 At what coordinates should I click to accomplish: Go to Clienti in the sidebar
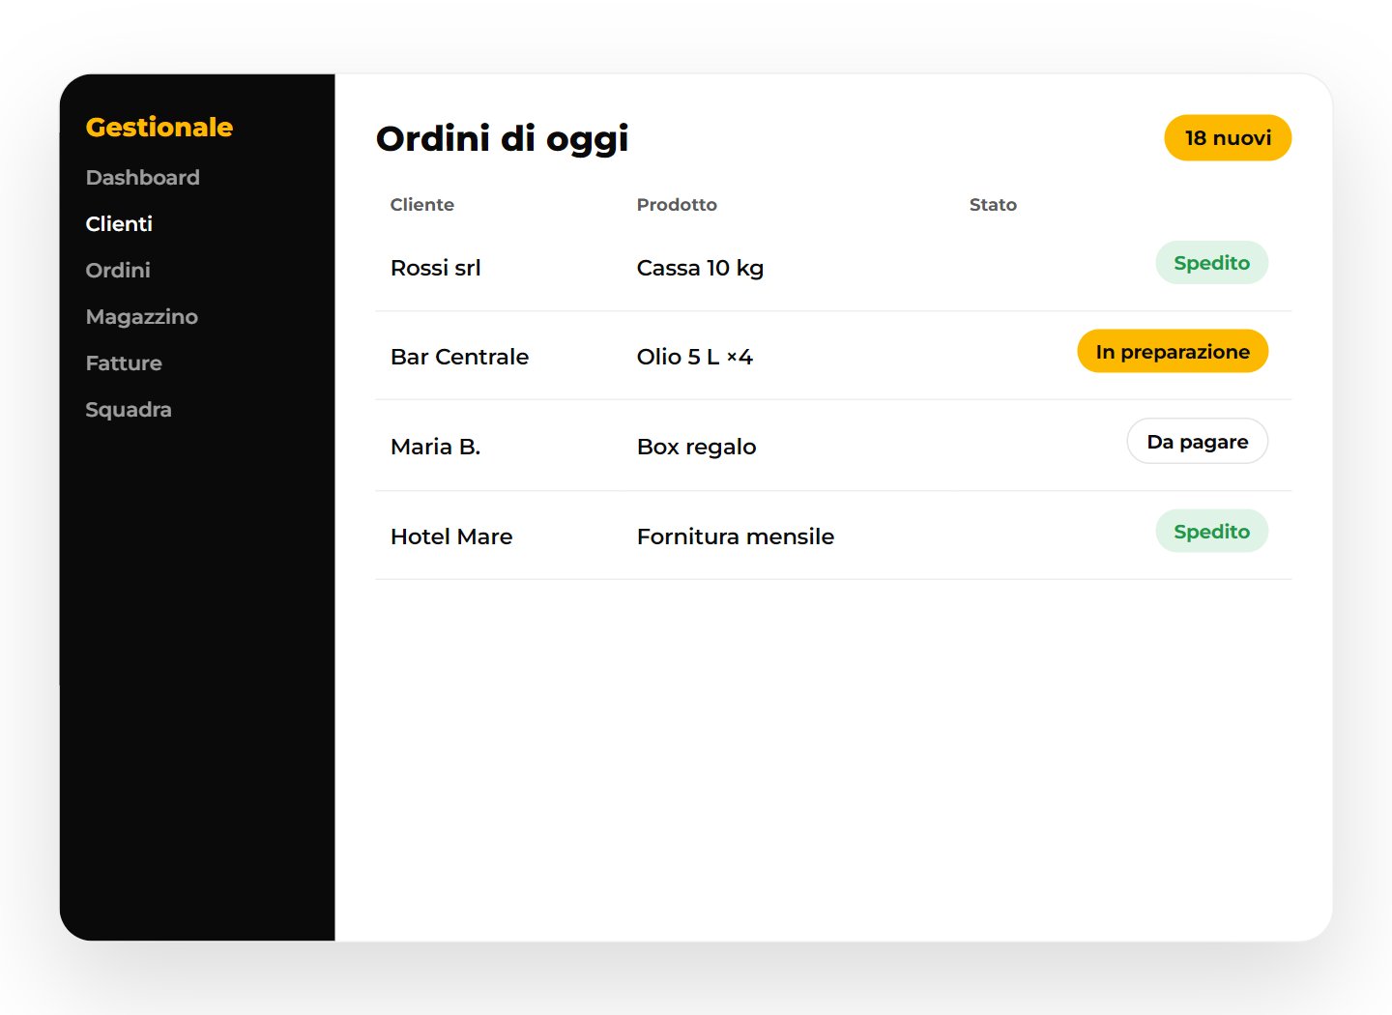[119, 224]
